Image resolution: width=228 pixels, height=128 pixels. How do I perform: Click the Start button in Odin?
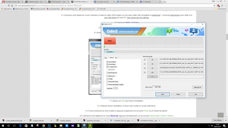(x=162, y=94)
